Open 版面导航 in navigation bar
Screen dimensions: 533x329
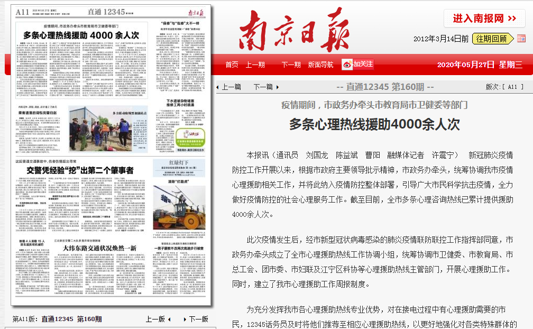tap(320, 65)
